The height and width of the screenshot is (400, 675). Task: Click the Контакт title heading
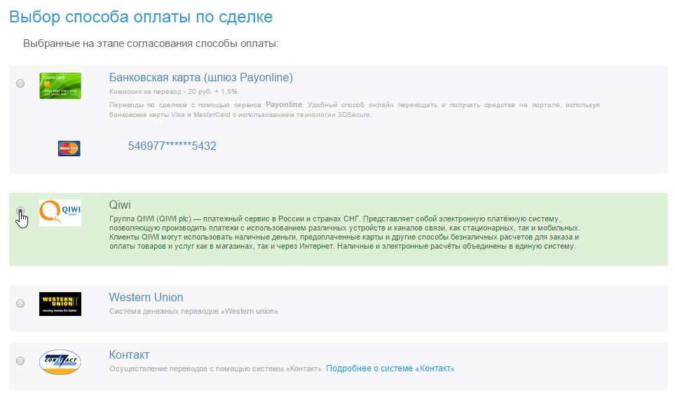pos(129,354)
